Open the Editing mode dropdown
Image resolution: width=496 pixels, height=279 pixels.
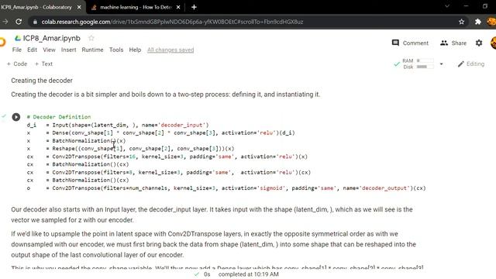tap(471, 64)
